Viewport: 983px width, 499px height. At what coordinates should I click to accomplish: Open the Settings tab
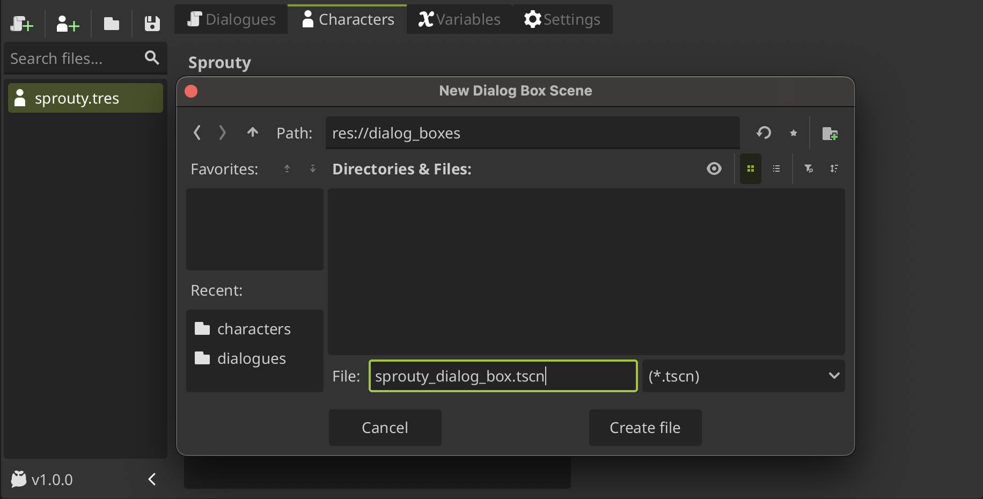coord(562,19)
